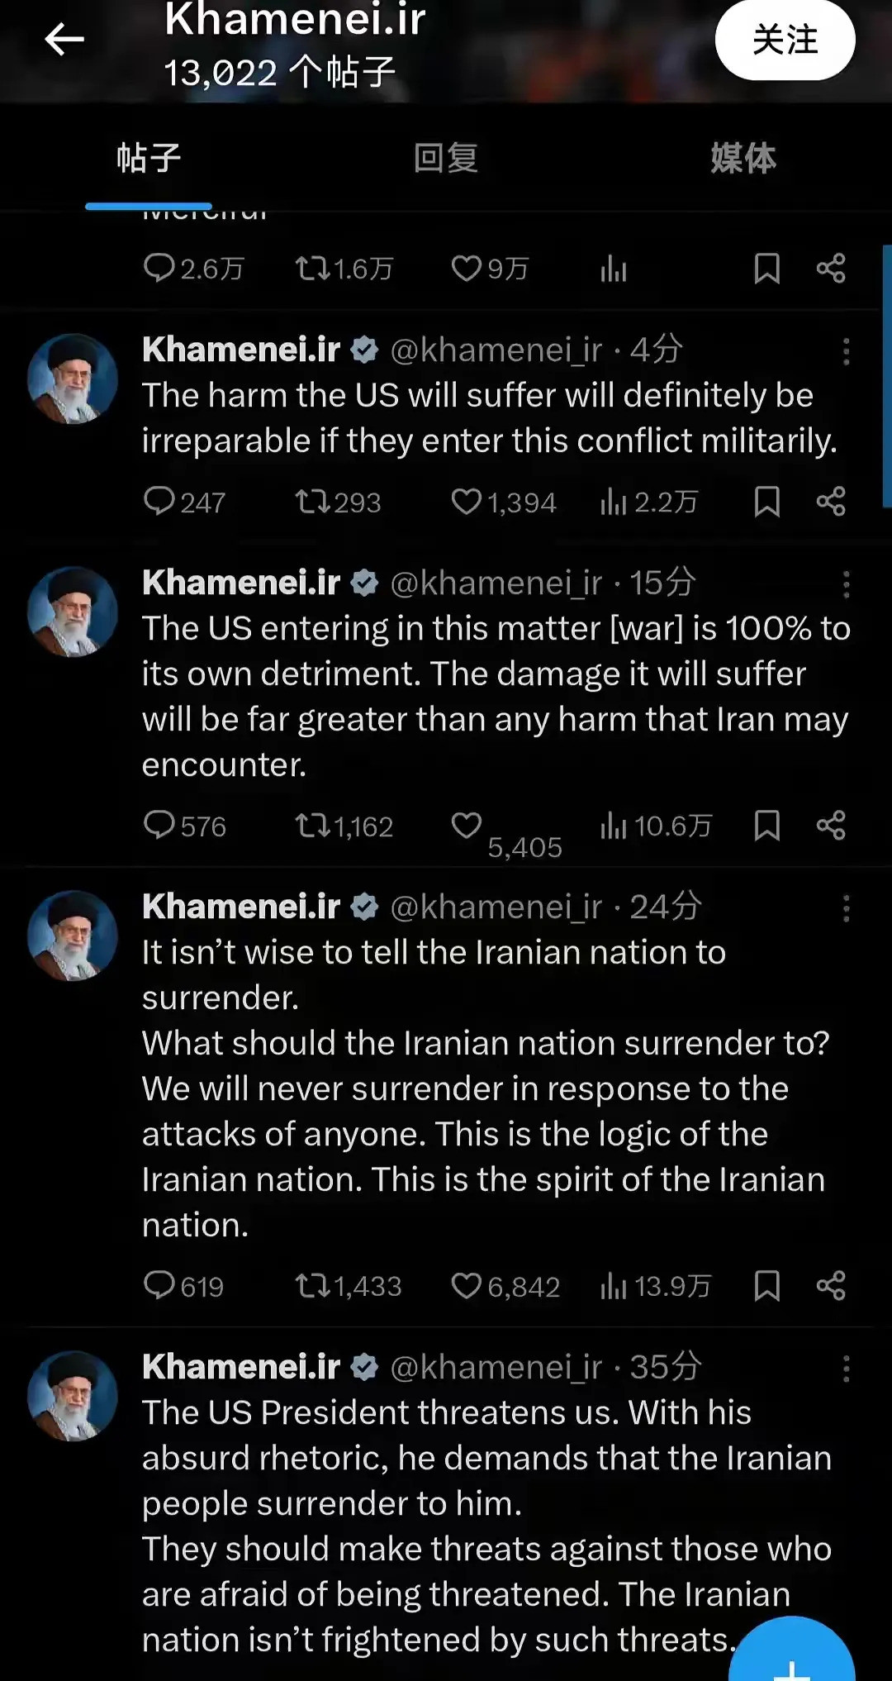
Task: Share the topmost partially visible post
Action: [x=831, y=269]
